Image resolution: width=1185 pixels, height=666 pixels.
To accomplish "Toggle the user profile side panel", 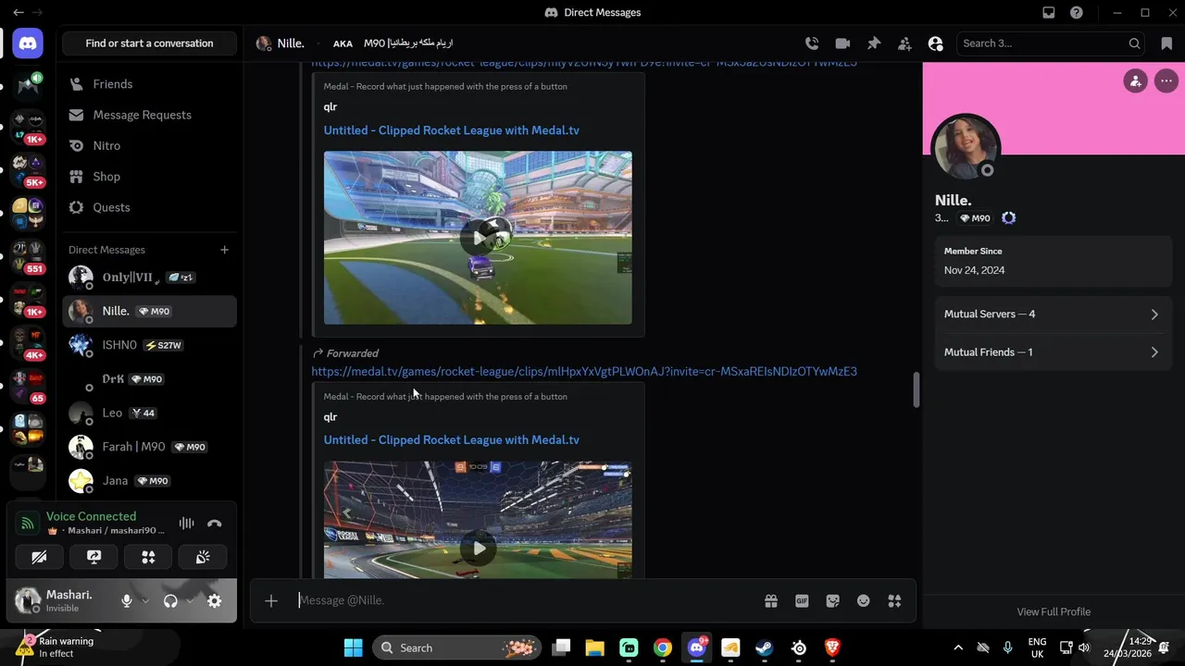I will [936, 43].
